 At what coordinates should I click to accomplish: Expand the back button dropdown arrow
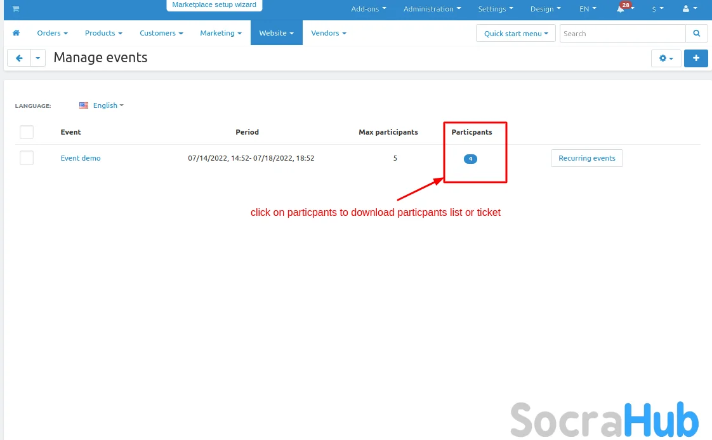click(x=37, y=58)
